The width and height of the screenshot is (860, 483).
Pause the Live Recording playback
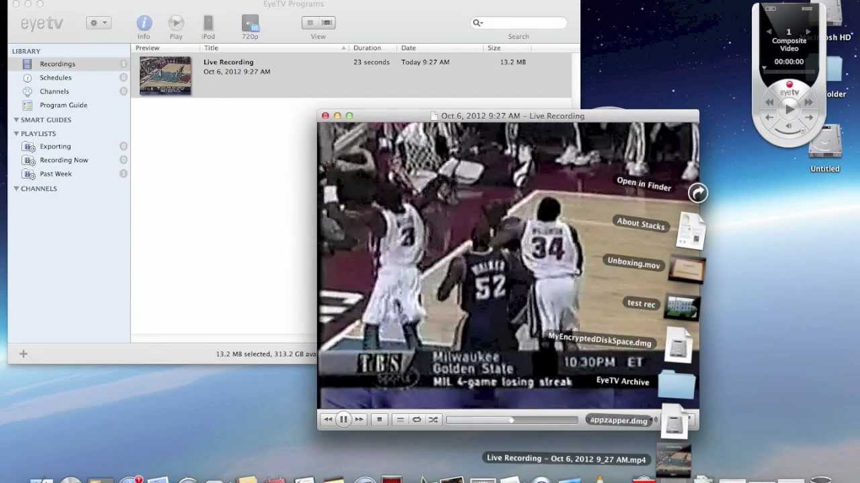343,420
